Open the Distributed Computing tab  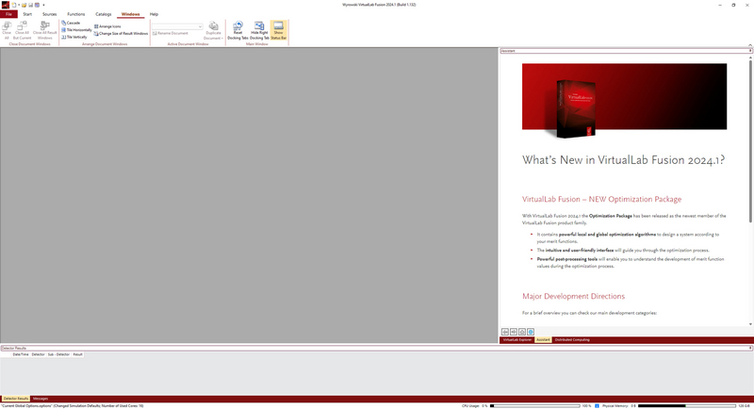[572, 340]
